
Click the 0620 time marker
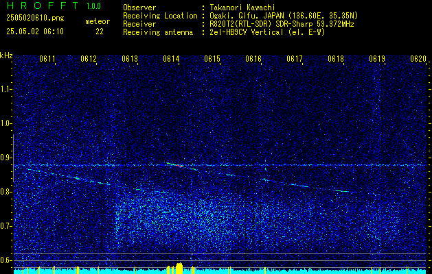(418, 58)
